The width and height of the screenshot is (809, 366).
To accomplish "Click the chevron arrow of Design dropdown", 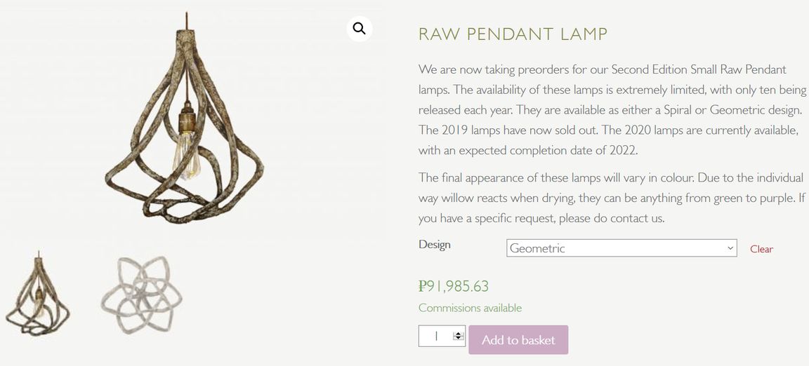I will click(730, 248).
